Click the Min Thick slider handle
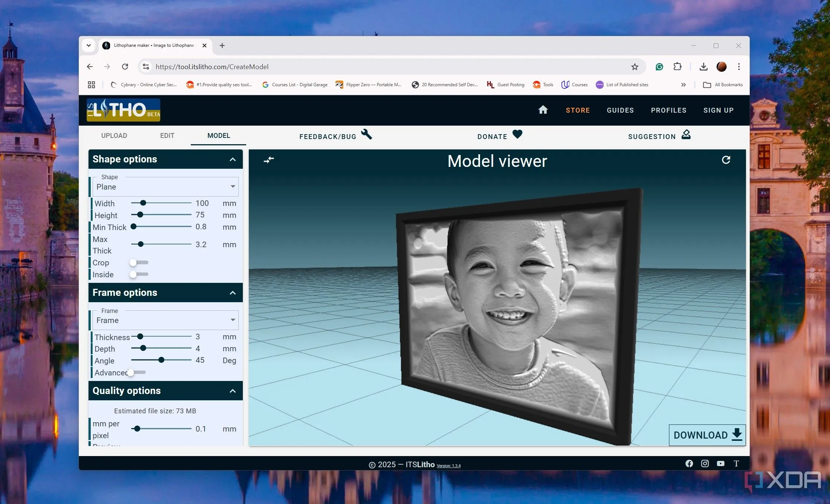This screenshot has width=830, height=504. click(x=133, y=226)
